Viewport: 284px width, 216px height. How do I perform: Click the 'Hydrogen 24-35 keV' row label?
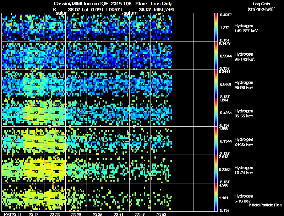(x=244, y=142)
